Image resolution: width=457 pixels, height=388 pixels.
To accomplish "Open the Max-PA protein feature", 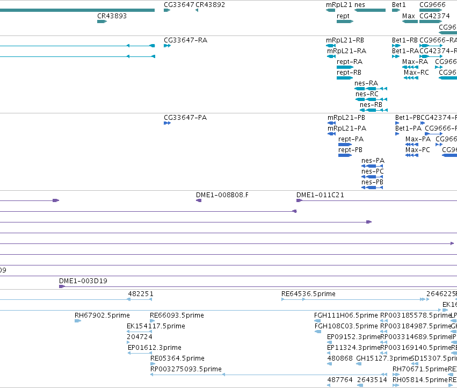I will click(x=412, y=145).
